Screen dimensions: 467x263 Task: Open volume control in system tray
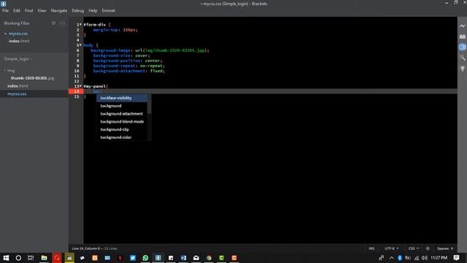point(425,258)
